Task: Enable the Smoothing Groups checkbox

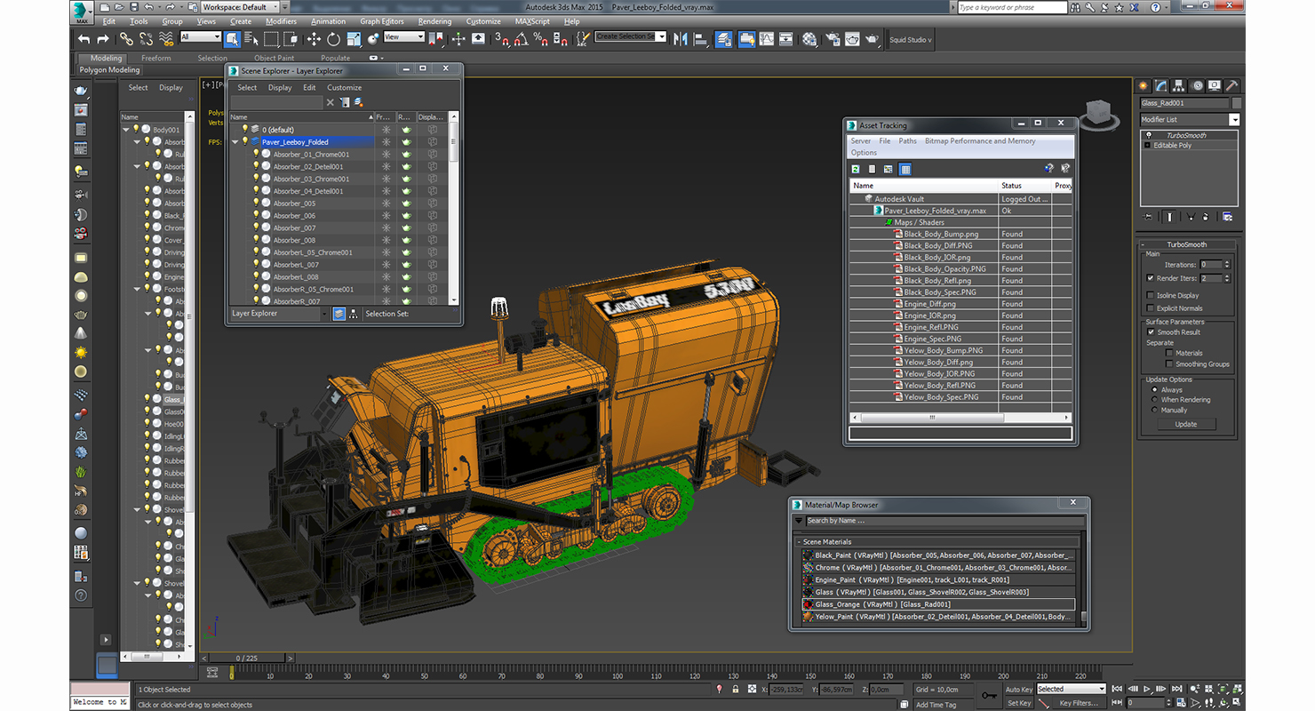Action: tap(1169, 363)
